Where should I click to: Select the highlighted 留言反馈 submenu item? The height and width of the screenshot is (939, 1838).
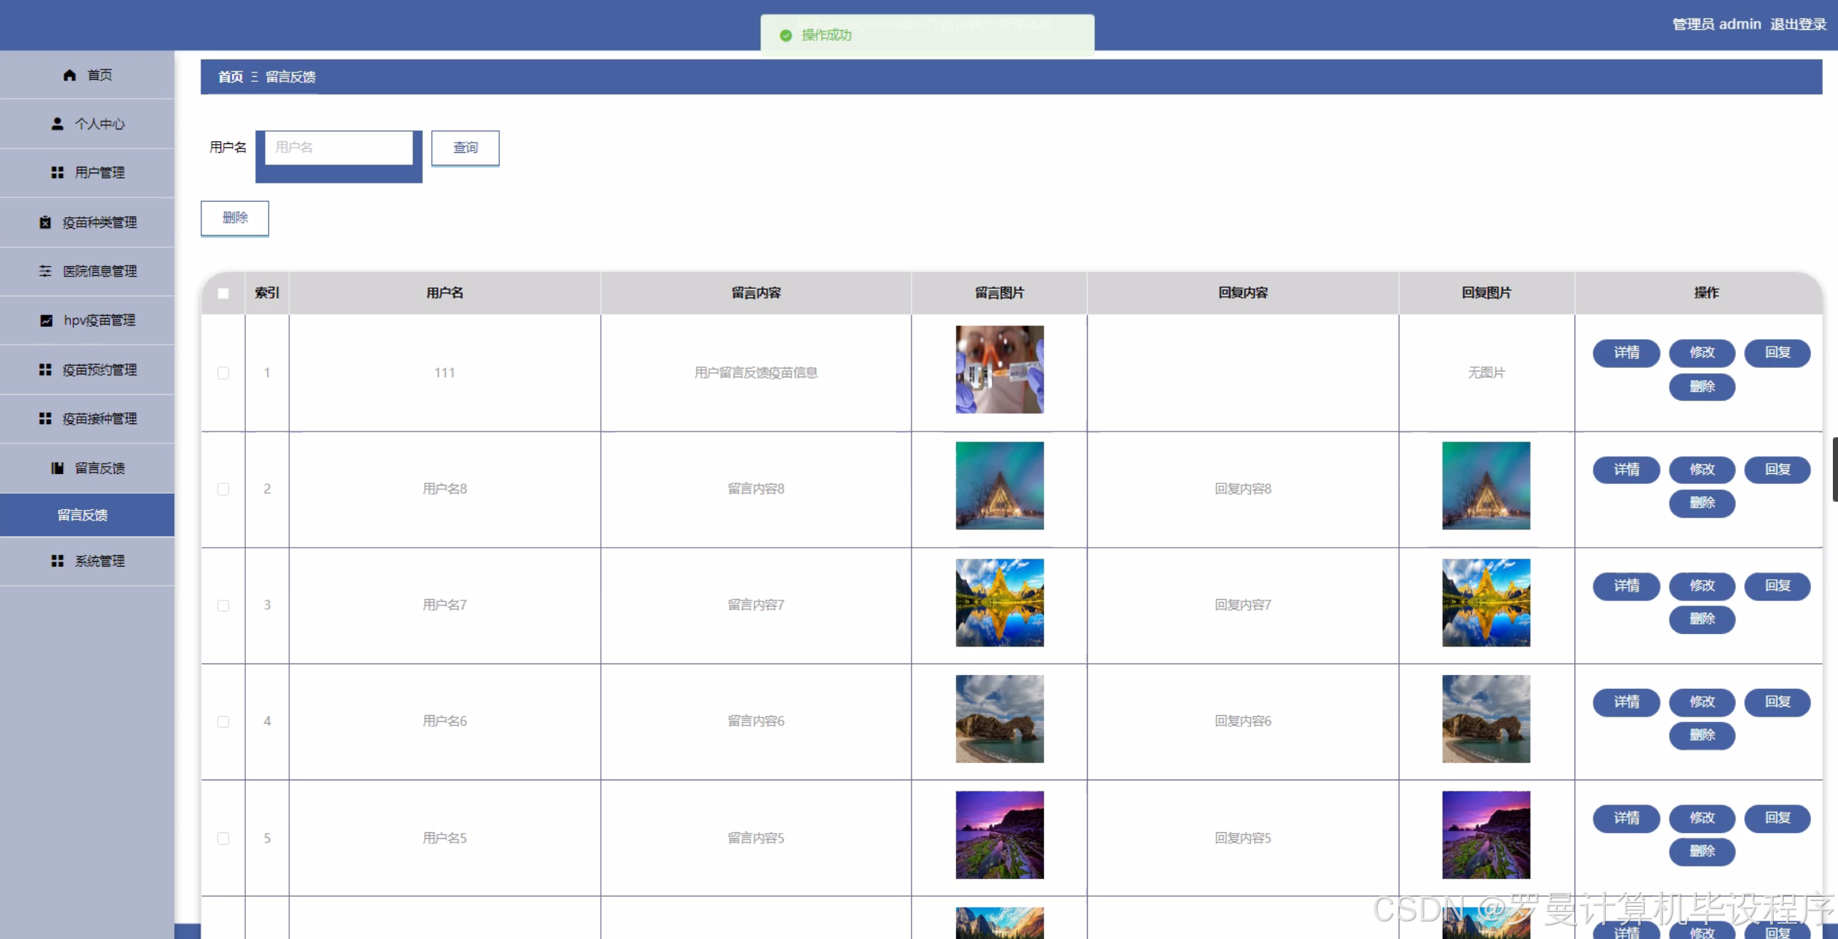click(83, 515)
